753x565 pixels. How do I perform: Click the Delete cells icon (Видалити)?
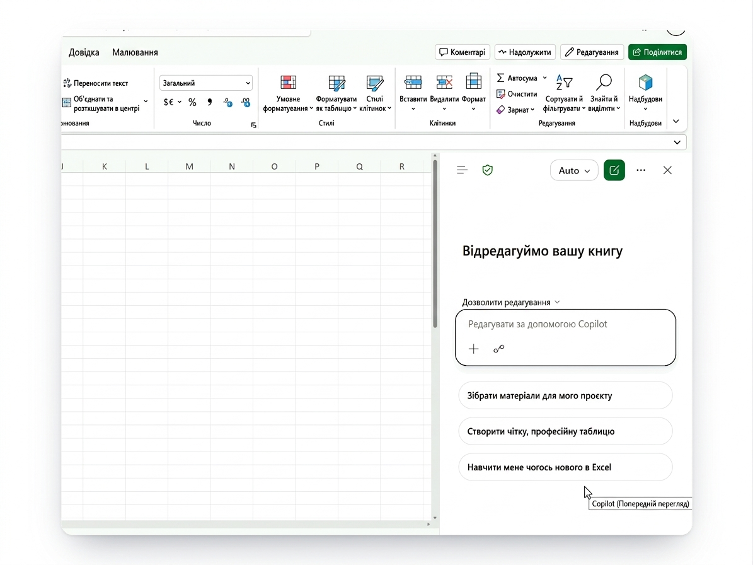(x=444, y=83)
